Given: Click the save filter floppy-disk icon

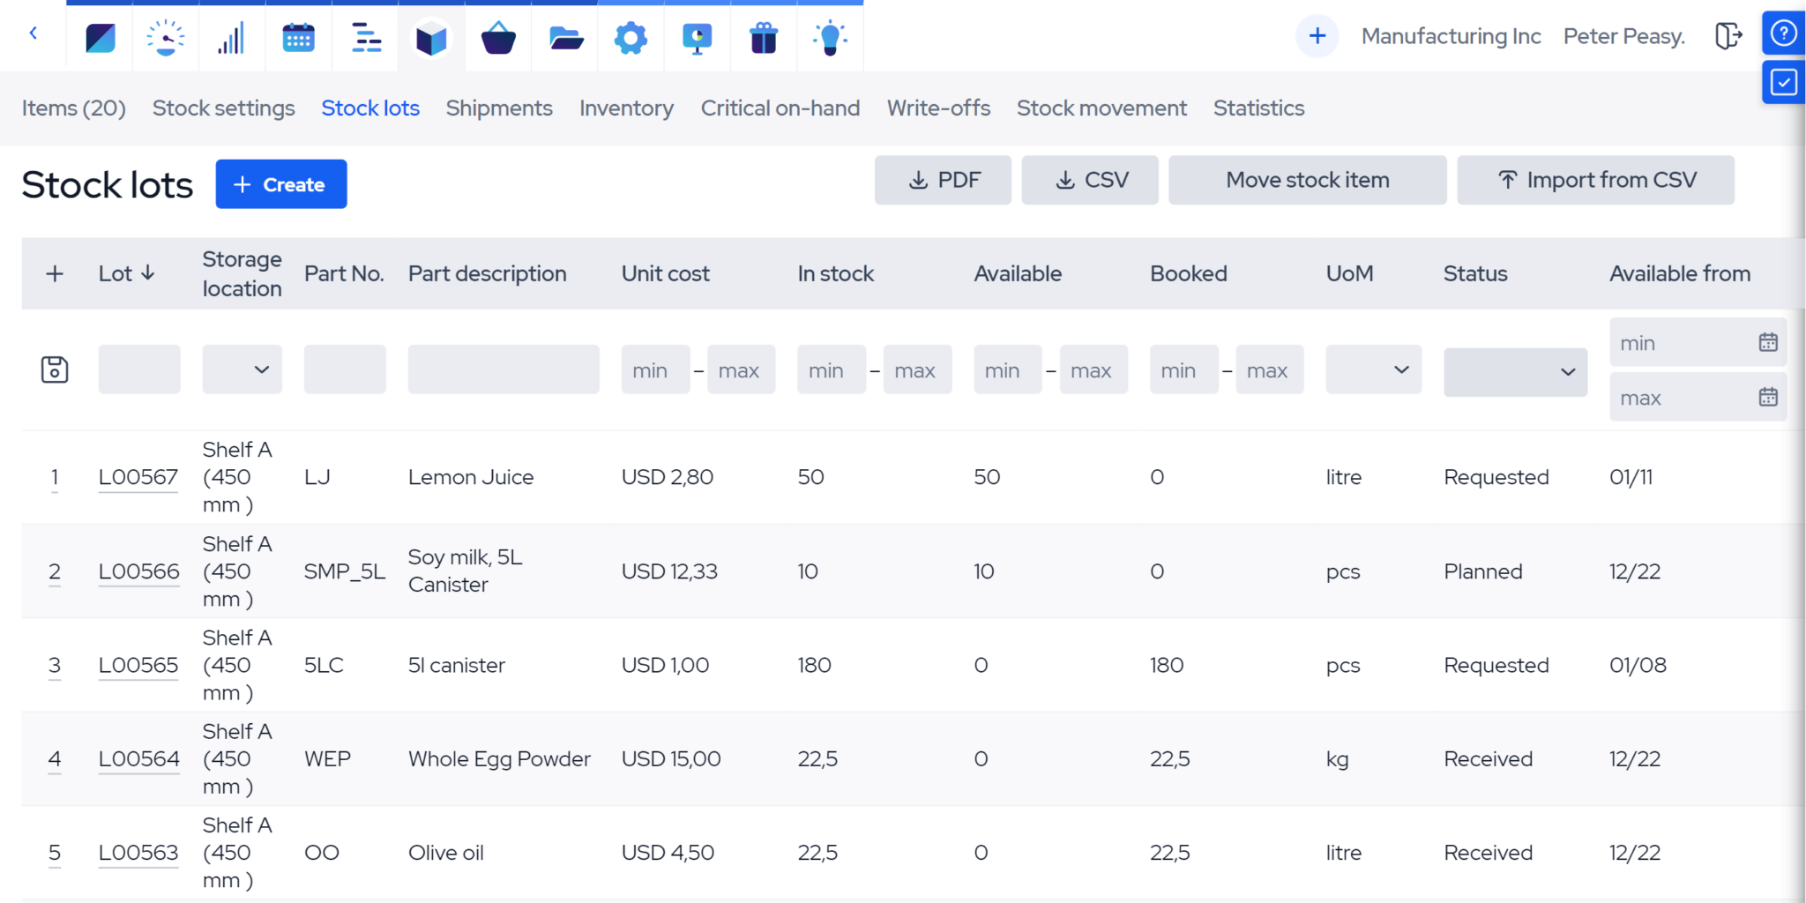Looking at the screenshot, I should pyautogui.click(x=55, y=369).
